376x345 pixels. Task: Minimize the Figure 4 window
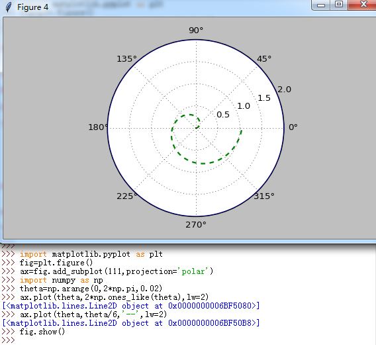(321, 5)
